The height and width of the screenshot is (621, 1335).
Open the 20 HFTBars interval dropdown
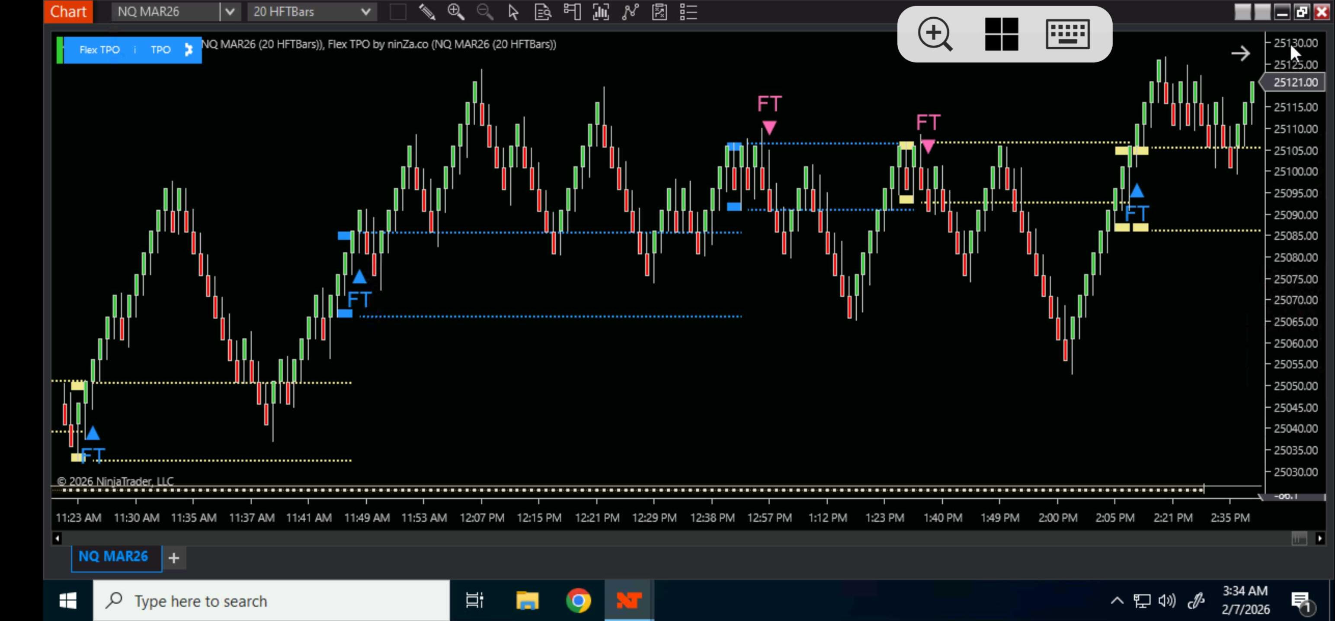coord(365,12)
